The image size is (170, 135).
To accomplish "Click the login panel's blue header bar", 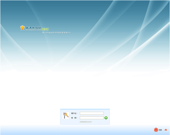I will click(x=85, y=109).
